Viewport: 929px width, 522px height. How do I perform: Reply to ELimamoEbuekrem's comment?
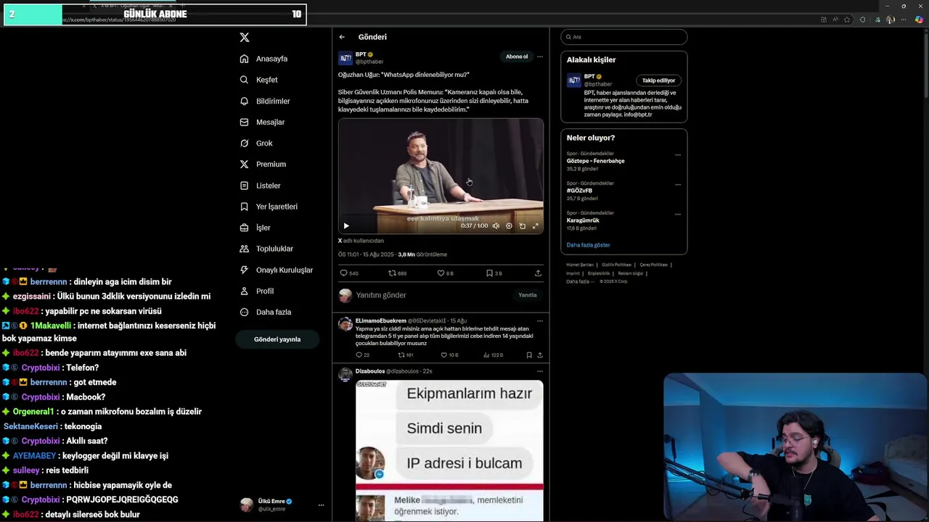tap(359, 355)
